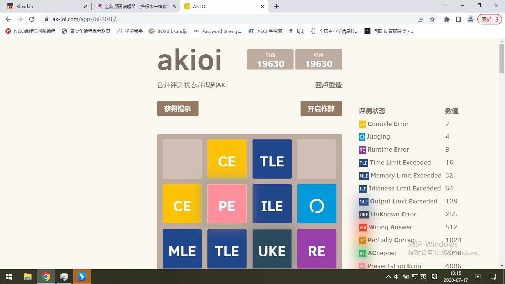Click the ACcepted AC legend icon
This screenshot has width=505, height=284.
point(362,253)
